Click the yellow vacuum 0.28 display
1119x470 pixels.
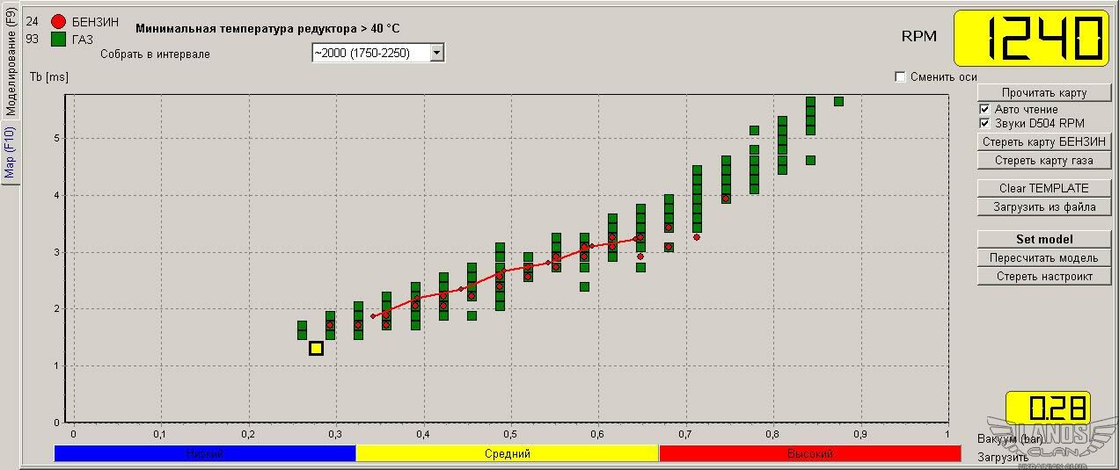tap(1047, 409)
